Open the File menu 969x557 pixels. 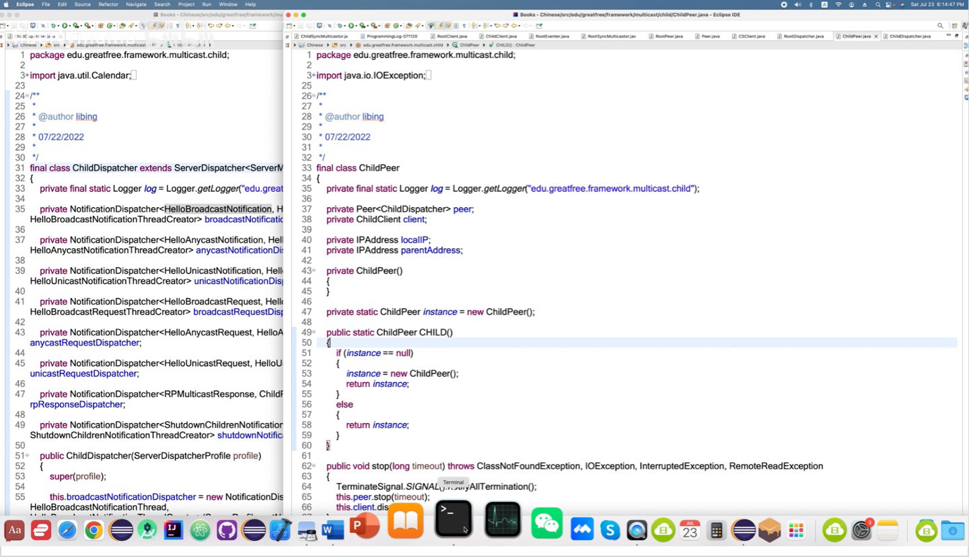pyautogui.click(x=46, y=4)
